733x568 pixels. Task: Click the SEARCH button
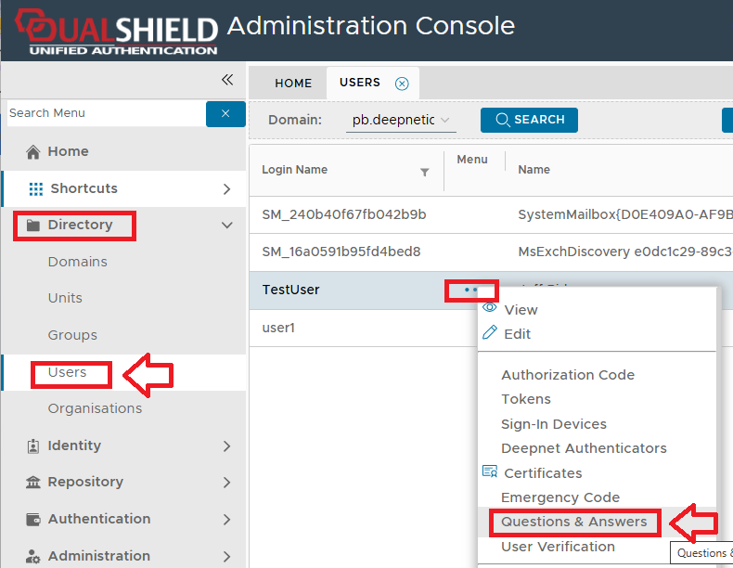tap(529, 120)
